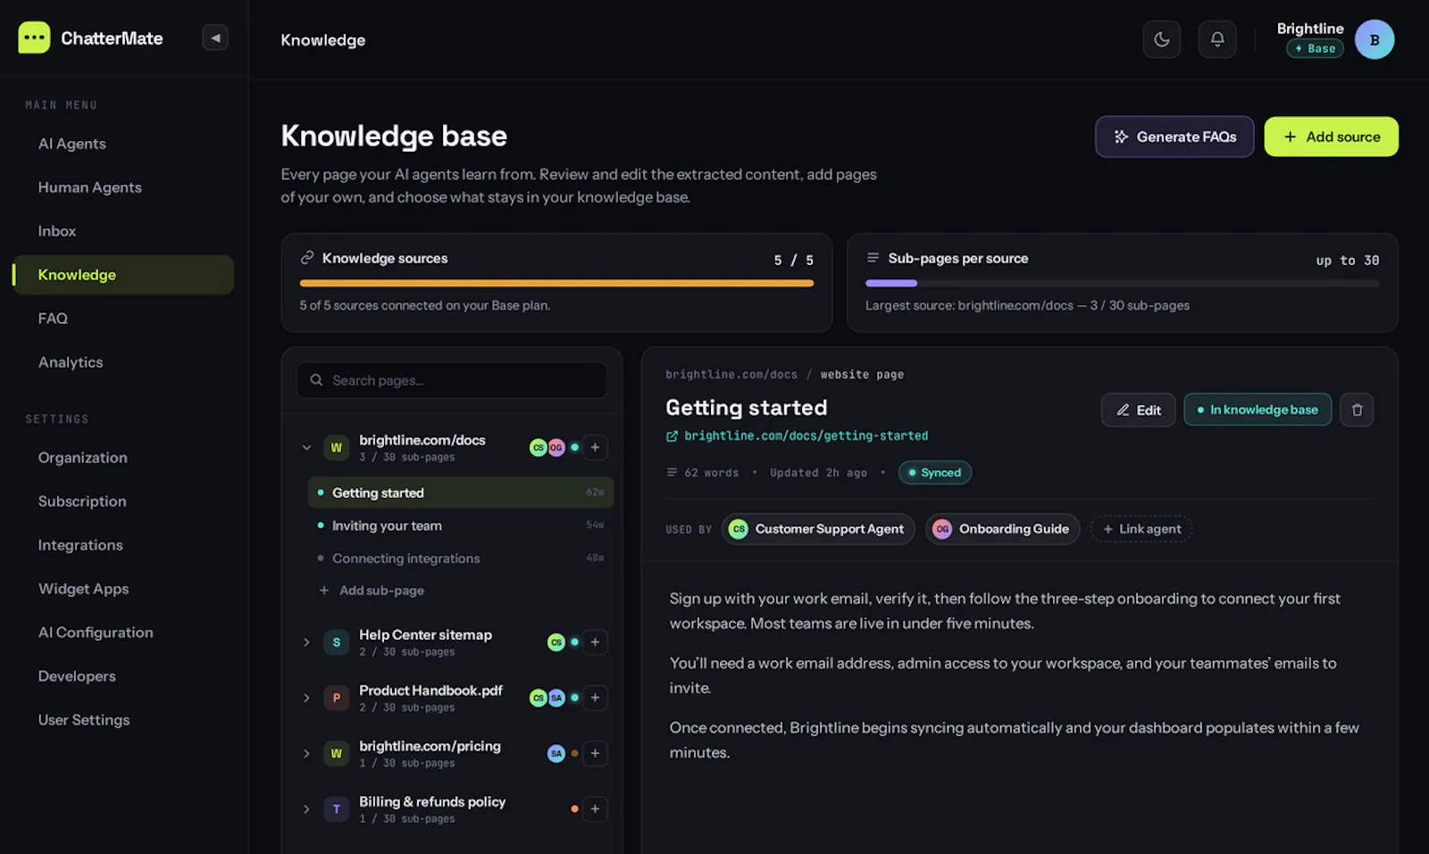Select the Inviting your team sub-page

pyautogui.click(x=460, y=526)
